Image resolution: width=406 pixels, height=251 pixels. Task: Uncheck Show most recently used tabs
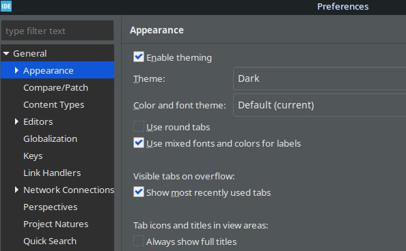click(139, 192)
